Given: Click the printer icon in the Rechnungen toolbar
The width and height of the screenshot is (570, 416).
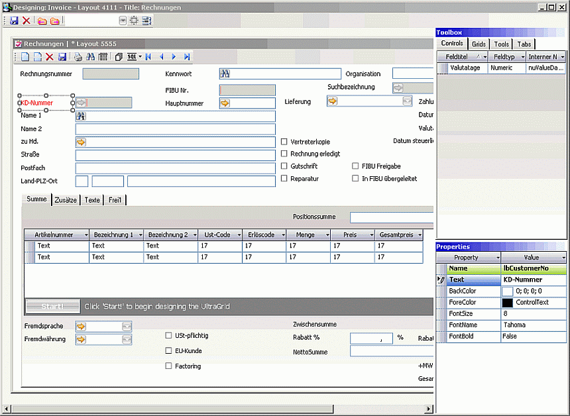Looking at the screenshot, I should click(78, 57).
